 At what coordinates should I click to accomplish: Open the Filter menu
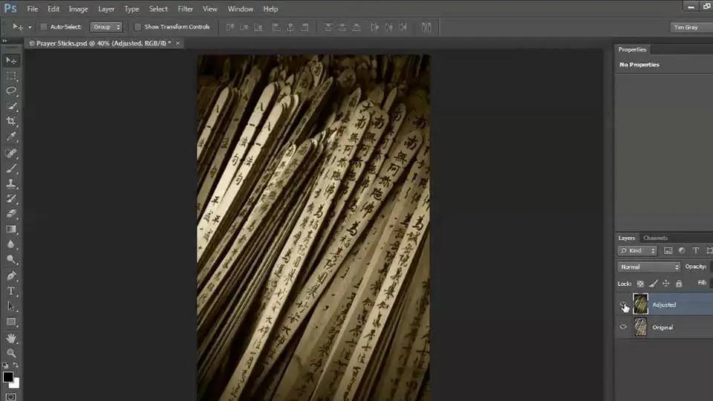(185, 9)
